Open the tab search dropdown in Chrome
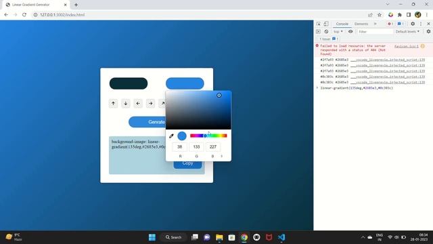433x244 pixels. pos(388,5)
